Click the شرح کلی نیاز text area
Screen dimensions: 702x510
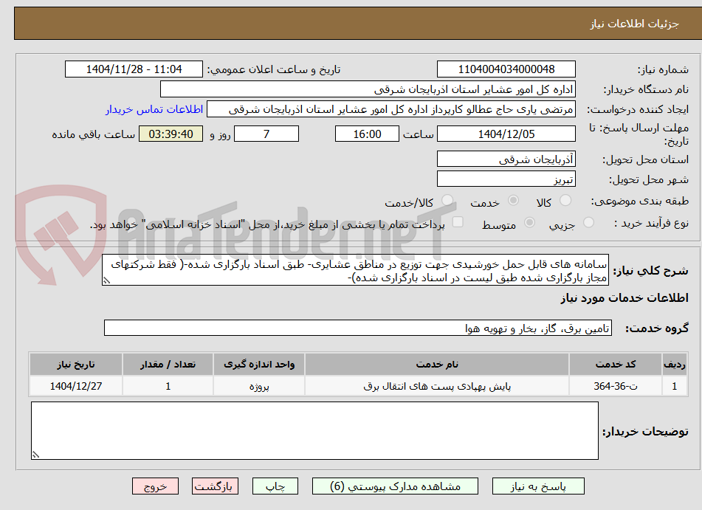click(x=355, y=270)
